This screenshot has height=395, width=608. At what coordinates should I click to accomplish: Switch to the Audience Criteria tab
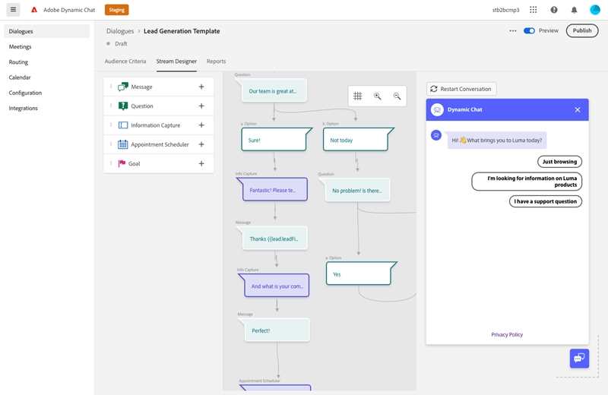pyautogui.click(x=125, y=62)
